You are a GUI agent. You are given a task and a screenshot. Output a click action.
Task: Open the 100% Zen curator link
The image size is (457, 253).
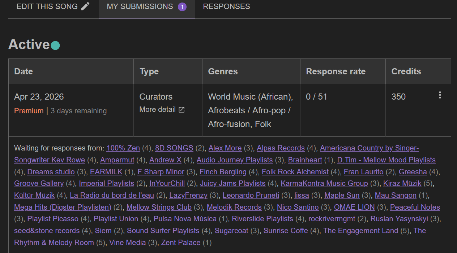point(123,148)
